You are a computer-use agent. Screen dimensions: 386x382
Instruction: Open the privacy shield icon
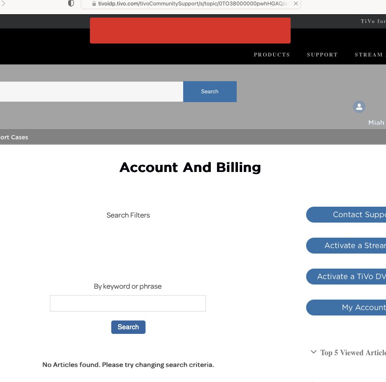71,3
